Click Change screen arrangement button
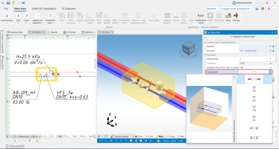This screenshot has width=279, height=149. (x=237, y=9)
